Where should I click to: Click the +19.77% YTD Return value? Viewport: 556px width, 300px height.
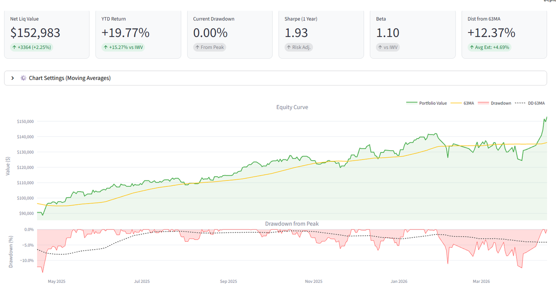click(x=126, y=33)
